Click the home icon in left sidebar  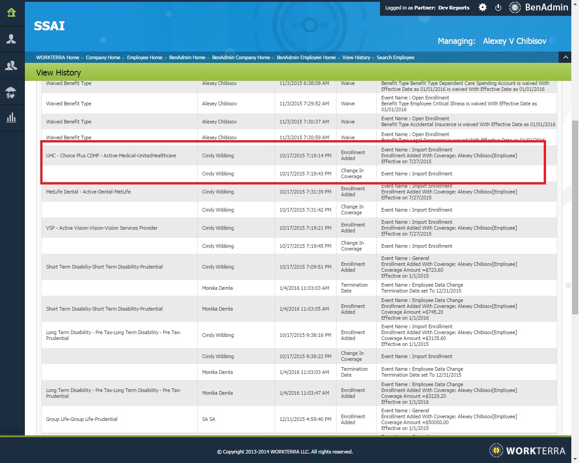coord(12,13)
